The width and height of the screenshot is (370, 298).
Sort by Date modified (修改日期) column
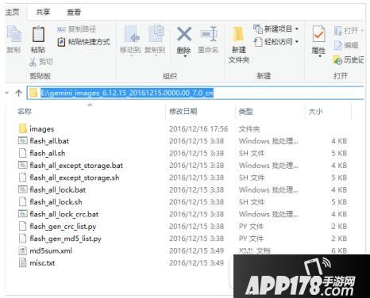click(183, 112)
